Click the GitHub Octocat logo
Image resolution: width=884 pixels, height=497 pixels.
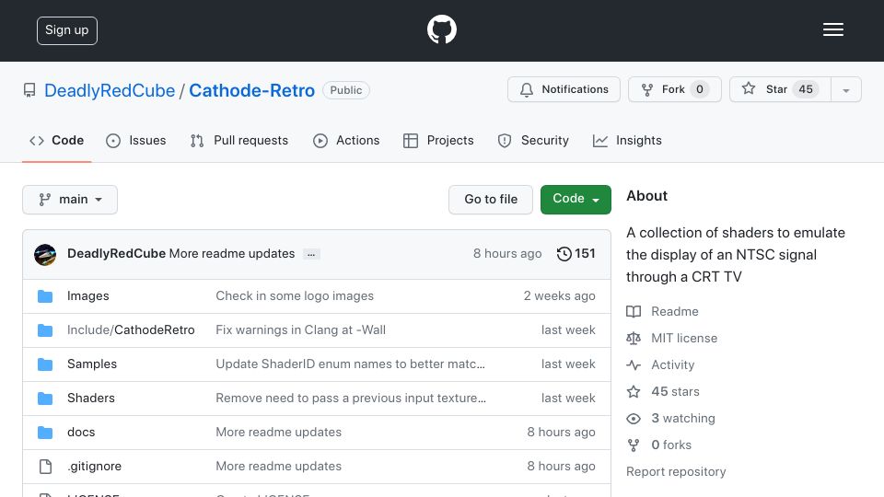click(441, 29)
